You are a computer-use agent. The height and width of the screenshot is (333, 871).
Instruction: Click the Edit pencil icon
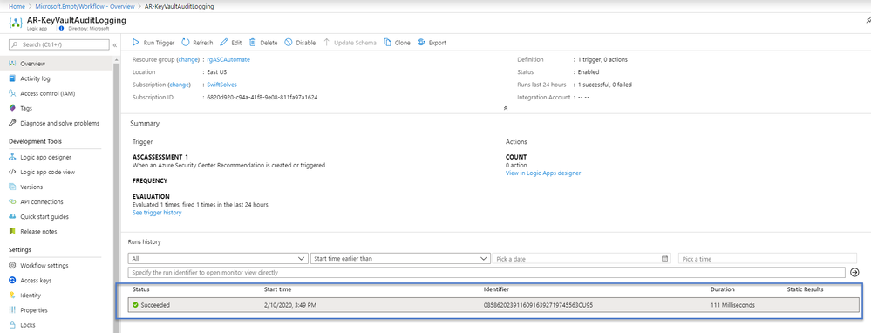(224, 43)
